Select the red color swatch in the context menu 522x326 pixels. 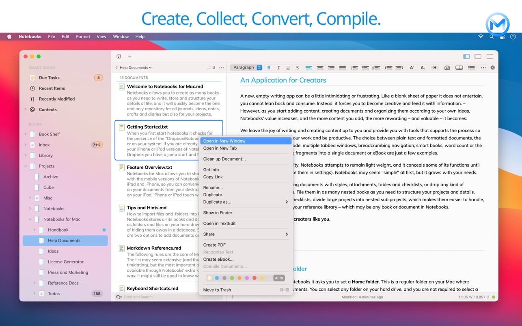click(x=255, y=278)
